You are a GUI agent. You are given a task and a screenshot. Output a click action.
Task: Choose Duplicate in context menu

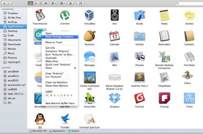[60, 58]
